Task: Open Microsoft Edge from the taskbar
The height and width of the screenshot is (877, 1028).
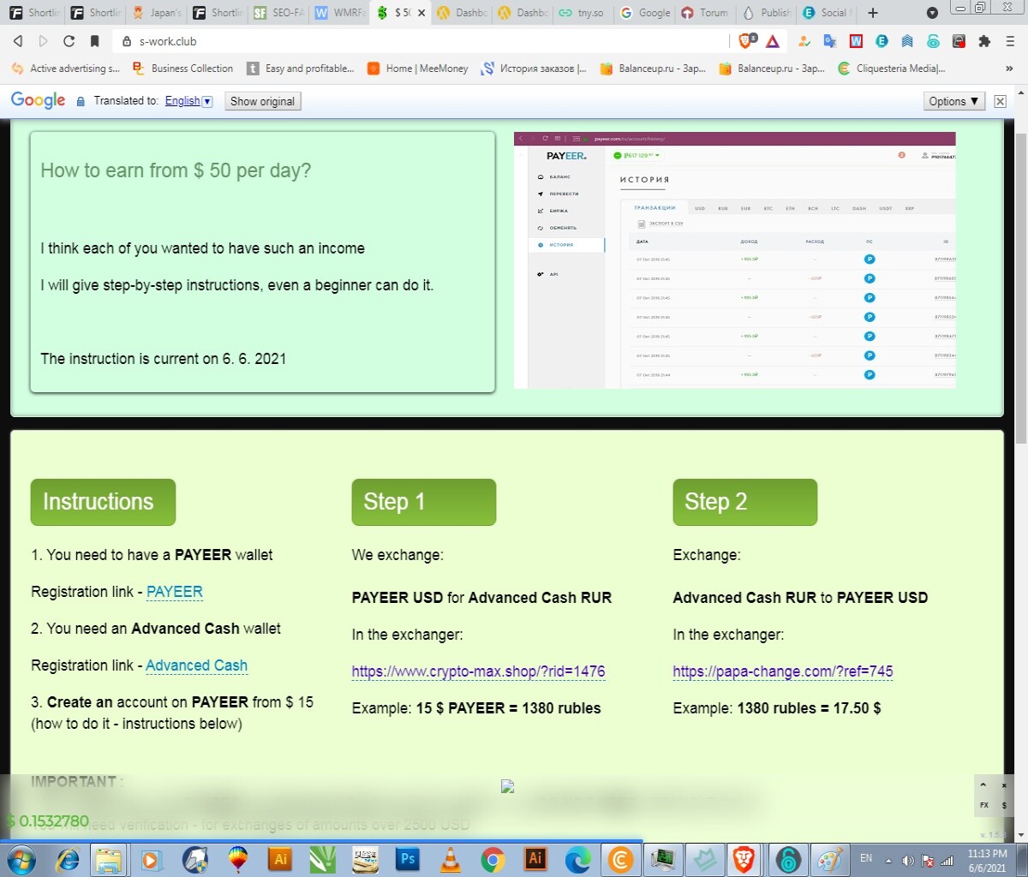Action: [578, 859]
